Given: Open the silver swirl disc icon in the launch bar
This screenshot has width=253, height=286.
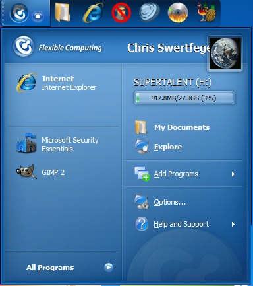Looking at the screenshot, I should pyautogui.click(x=150, y=13).
